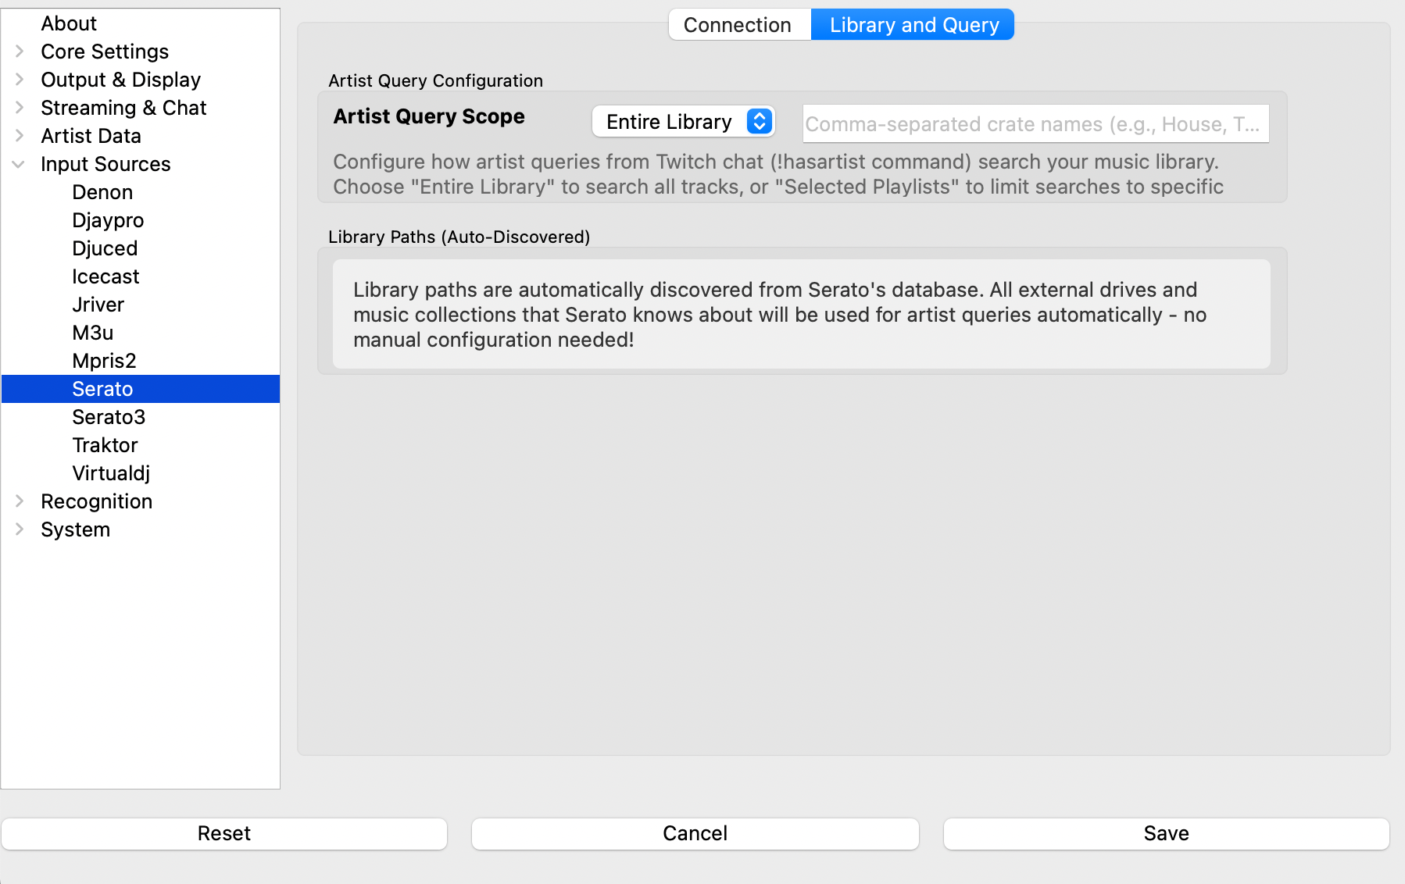Switch to the Connection tab
1405x884 pixels.
738,25
